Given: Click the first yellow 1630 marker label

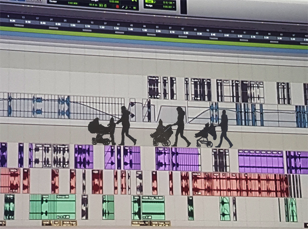Looking at the screenshot, I should click(46, 223).
